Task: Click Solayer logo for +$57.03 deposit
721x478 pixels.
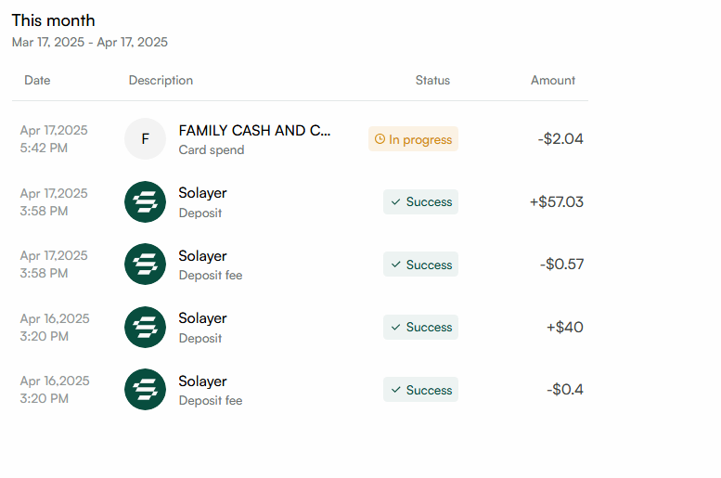Action: 145,201
